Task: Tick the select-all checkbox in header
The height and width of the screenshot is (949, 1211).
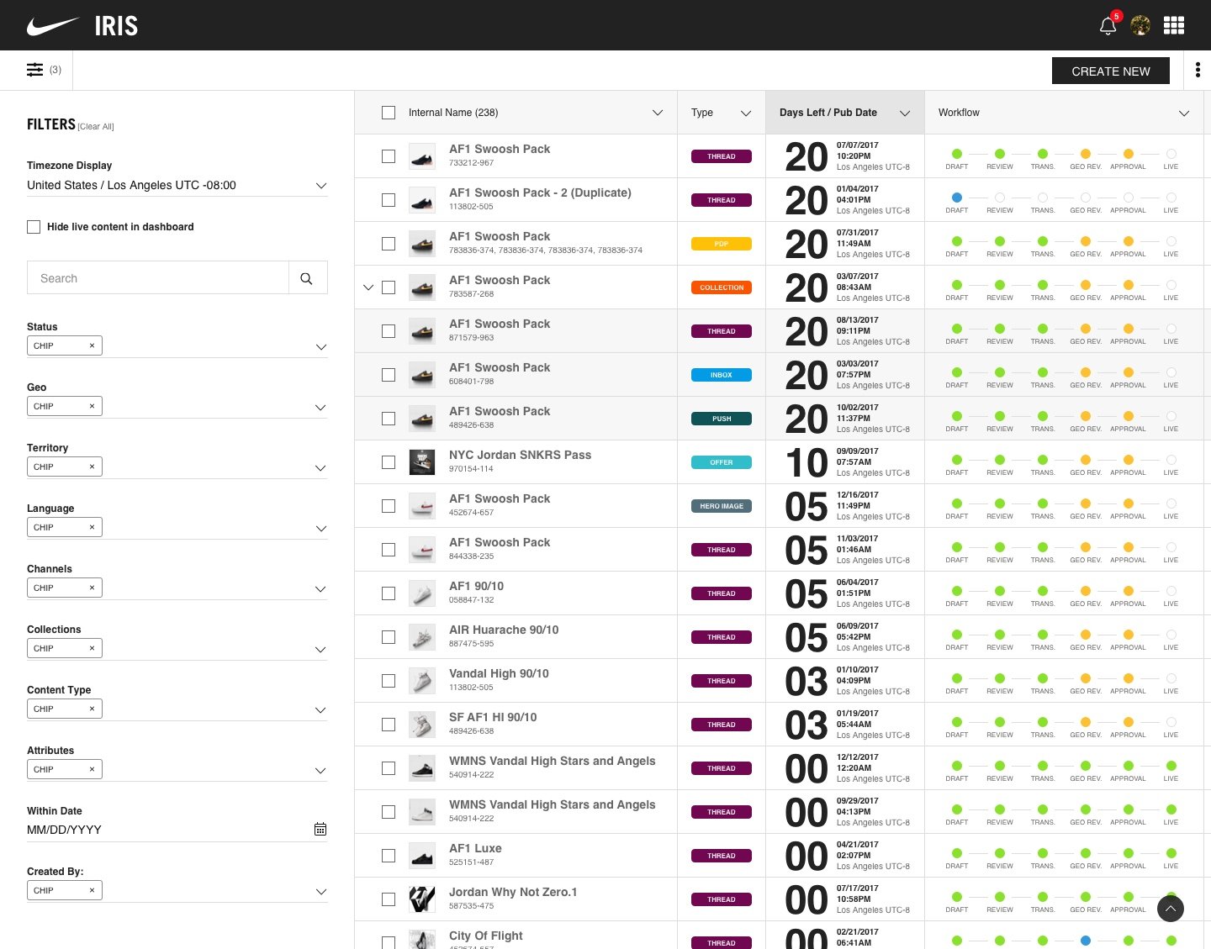Action: pyautogui.click(x=389, y=113)
